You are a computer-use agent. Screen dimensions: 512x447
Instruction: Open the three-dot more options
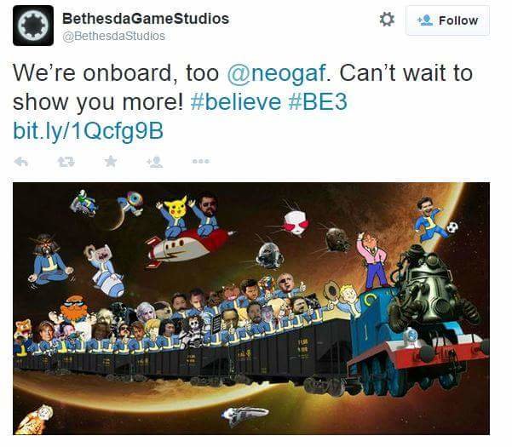[201, 161]
